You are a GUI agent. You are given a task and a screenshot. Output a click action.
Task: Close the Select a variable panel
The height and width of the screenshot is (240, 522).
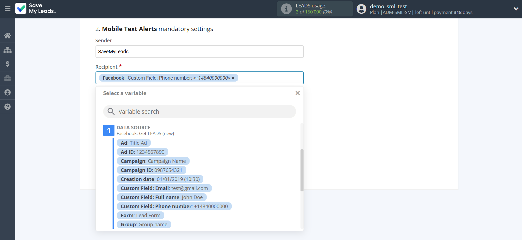click(x=297, y=93)
